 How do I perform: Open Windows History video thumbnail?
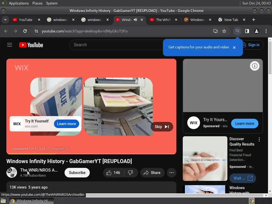tap(205, 189)
